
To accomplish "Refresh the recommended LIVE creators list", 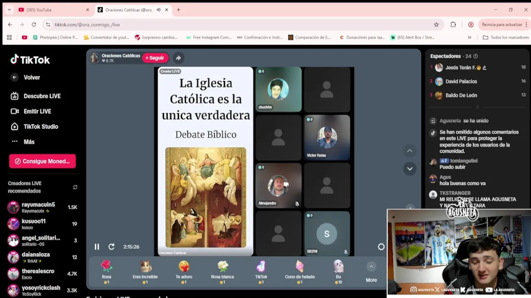I will click(x=75, y=187).
